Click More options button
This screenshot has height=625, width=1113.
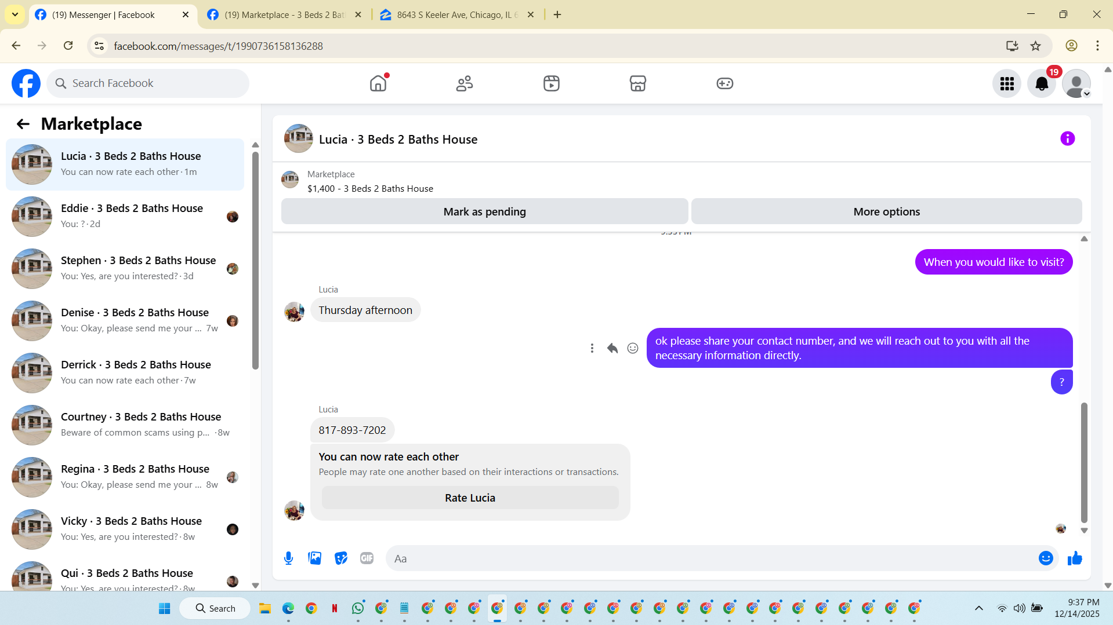tap(886, 211)
